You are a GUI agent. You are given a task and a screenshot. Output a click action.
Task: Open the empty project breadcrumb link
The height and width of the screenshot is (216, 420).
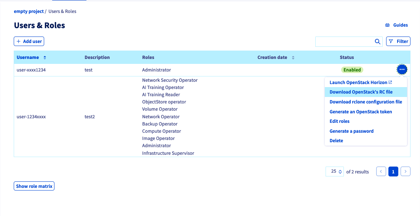tap(29, 11)
